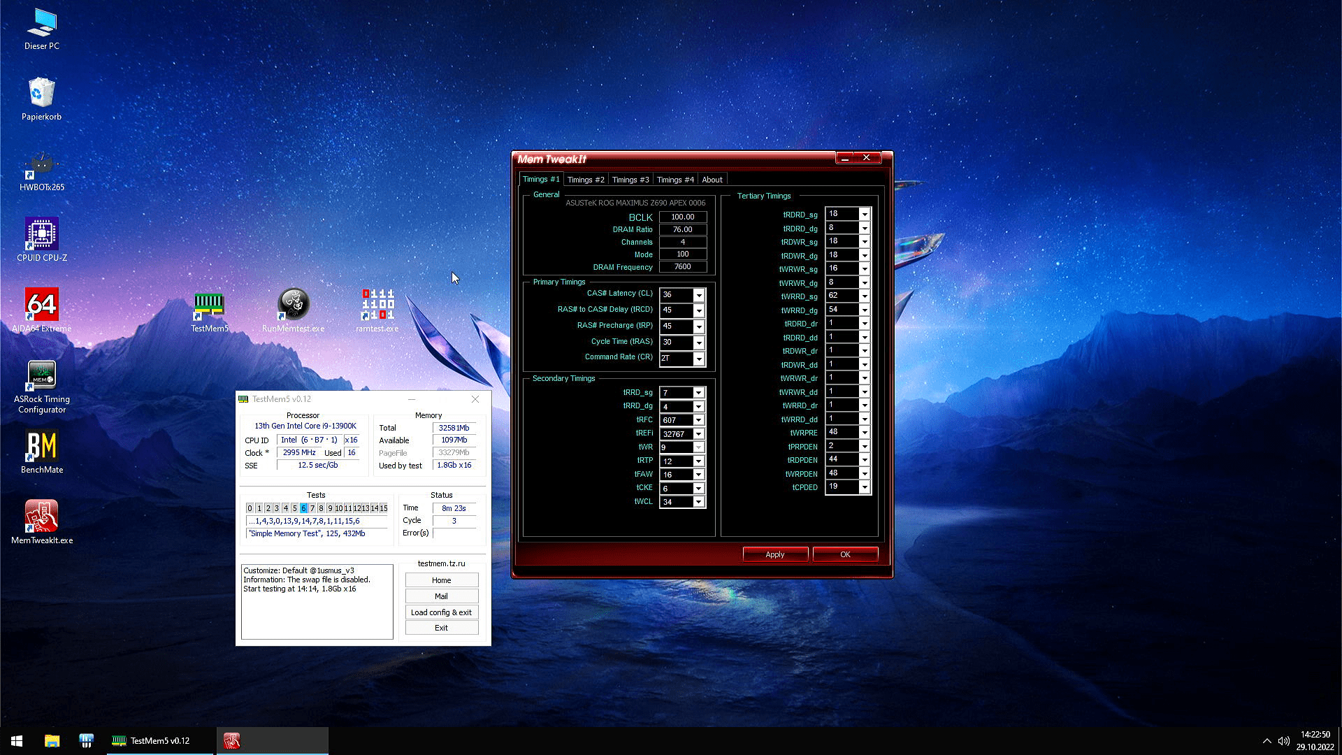1342x755 pixels.
Task: Click the Apply button in MemTweakIt
Action: [775, 554]
